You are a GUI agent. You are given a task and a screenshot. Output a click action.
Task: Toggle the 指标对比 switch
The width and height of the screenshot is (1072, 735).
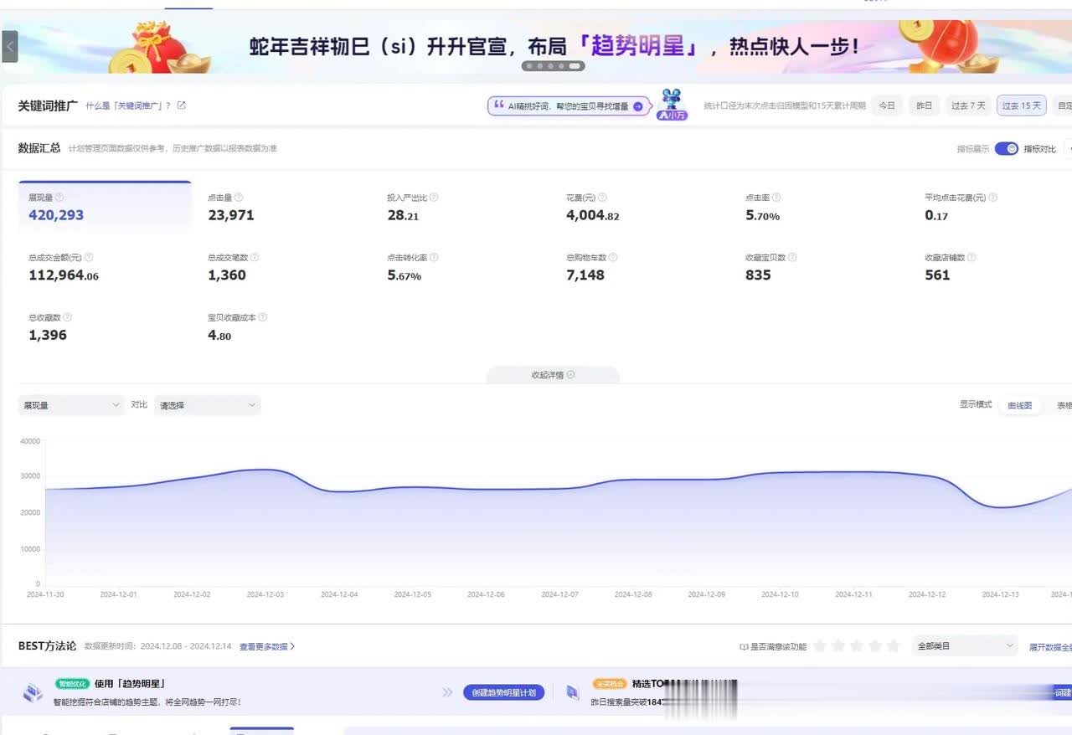[1007, 149]
